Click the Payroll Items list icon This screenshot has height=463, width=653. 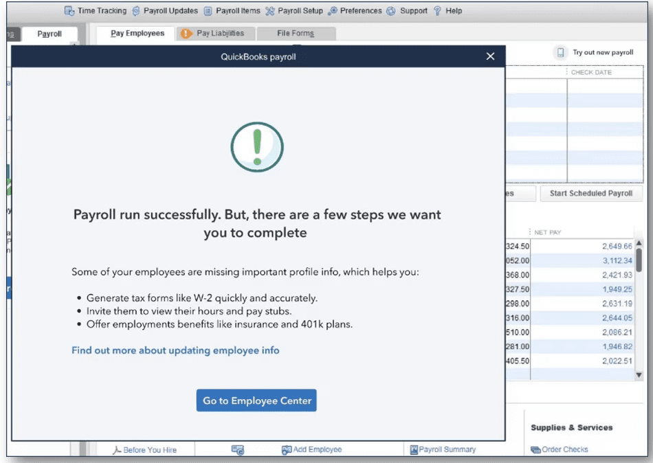208,11
